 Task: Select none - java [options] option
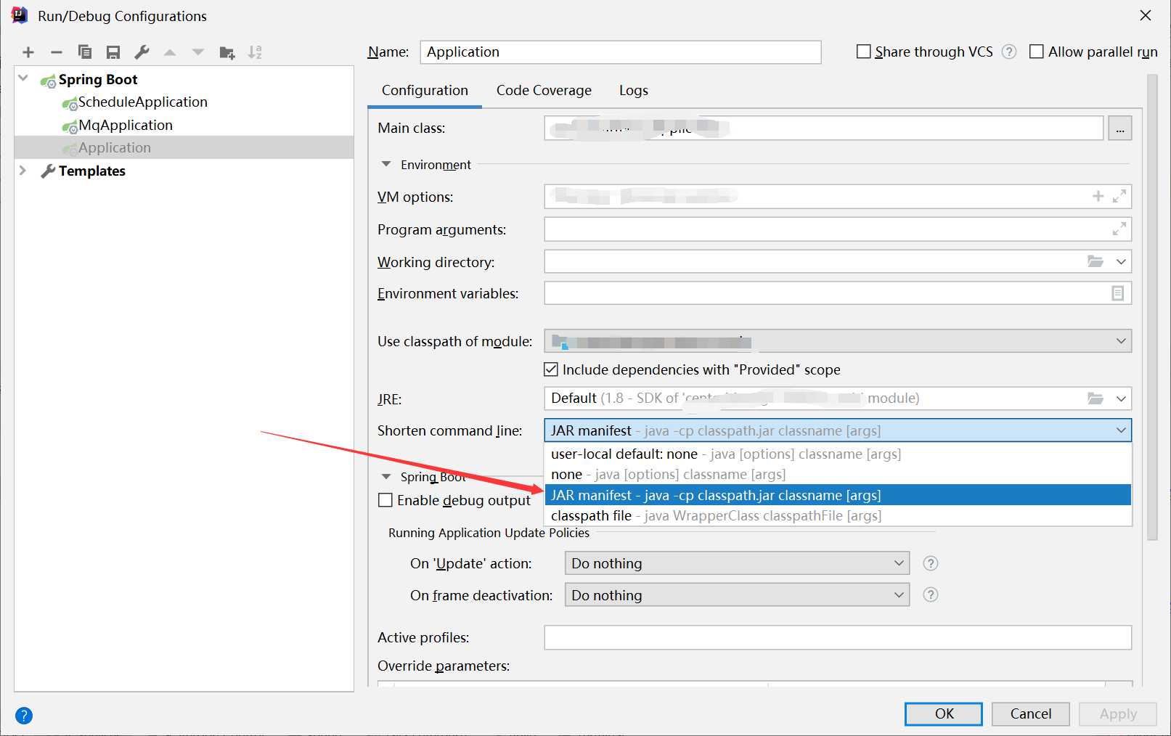[x=838, y=474]
